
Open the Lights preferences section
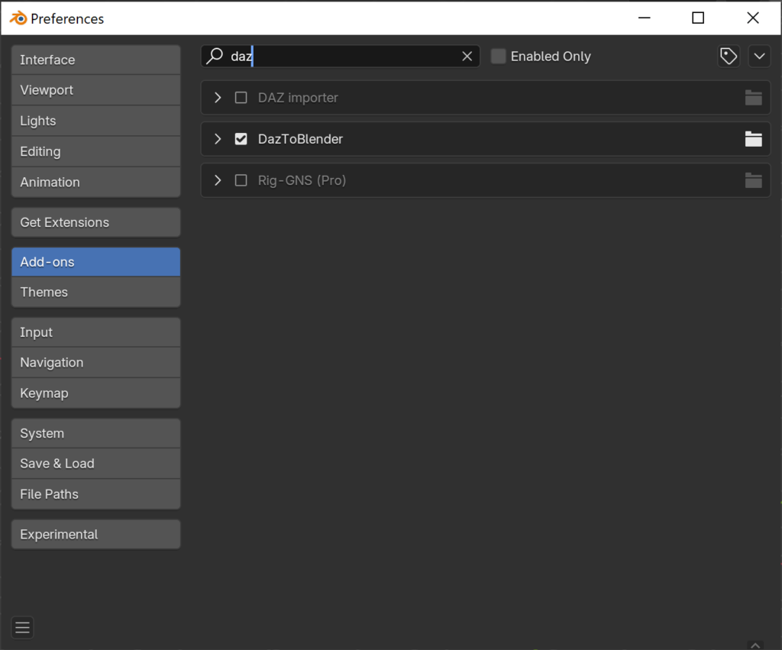[x=95, y=121]
